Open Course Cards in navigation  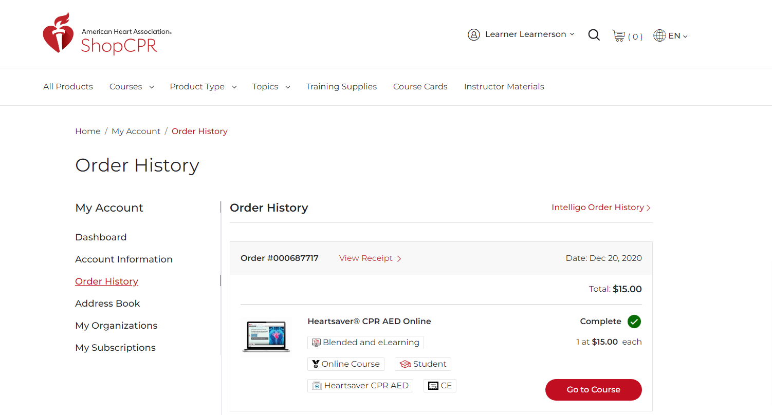tap(420, 87)
